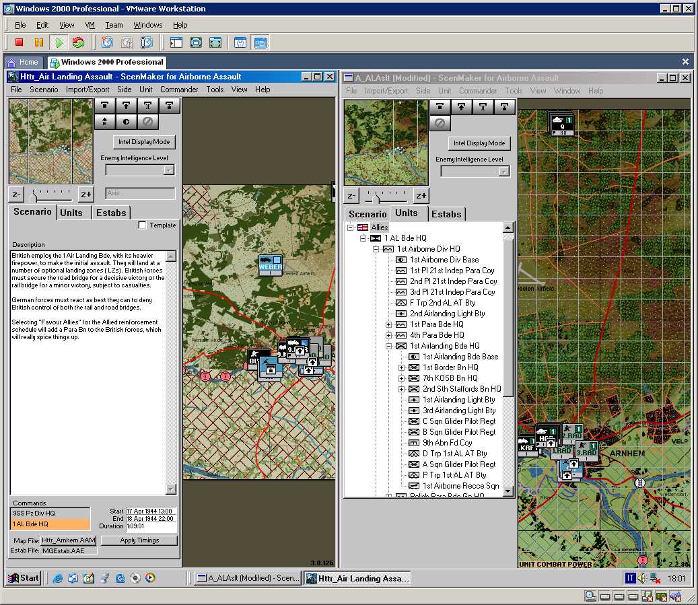
Task: Click the VMware take snapshot clock icon
Action: point(107,42)
